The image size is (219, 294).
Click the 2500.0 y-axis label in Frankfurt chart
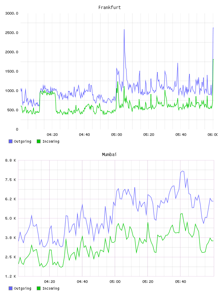coord(12,33)
